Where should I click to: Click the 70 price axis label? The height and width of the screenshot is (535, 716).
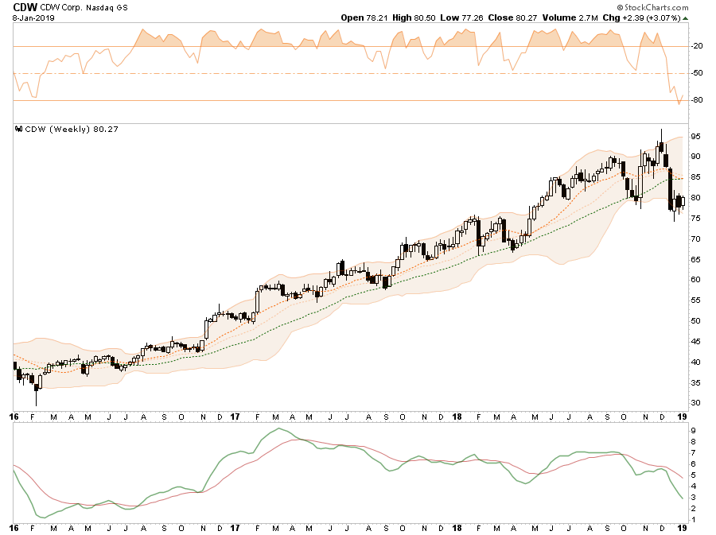click(x=696, y=239)
